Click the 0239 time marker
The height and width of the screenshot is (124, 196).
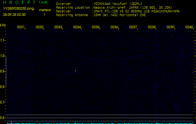170,27
